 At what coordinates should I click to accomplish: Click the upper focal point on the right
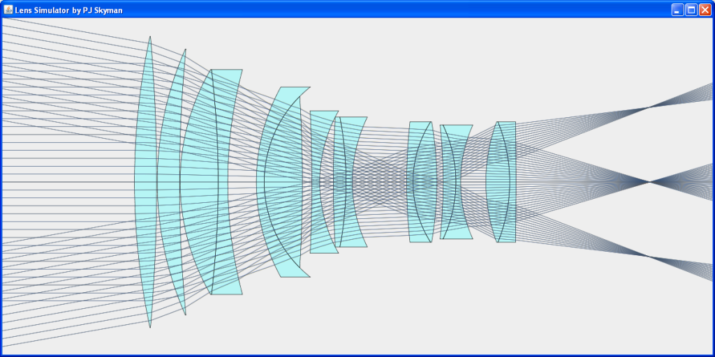(x=649, y=107)
